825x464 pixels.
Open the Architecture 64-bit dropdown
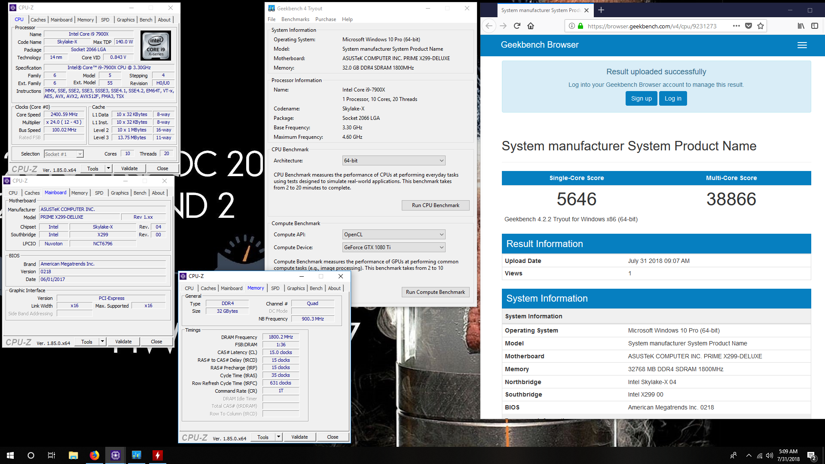394,161
